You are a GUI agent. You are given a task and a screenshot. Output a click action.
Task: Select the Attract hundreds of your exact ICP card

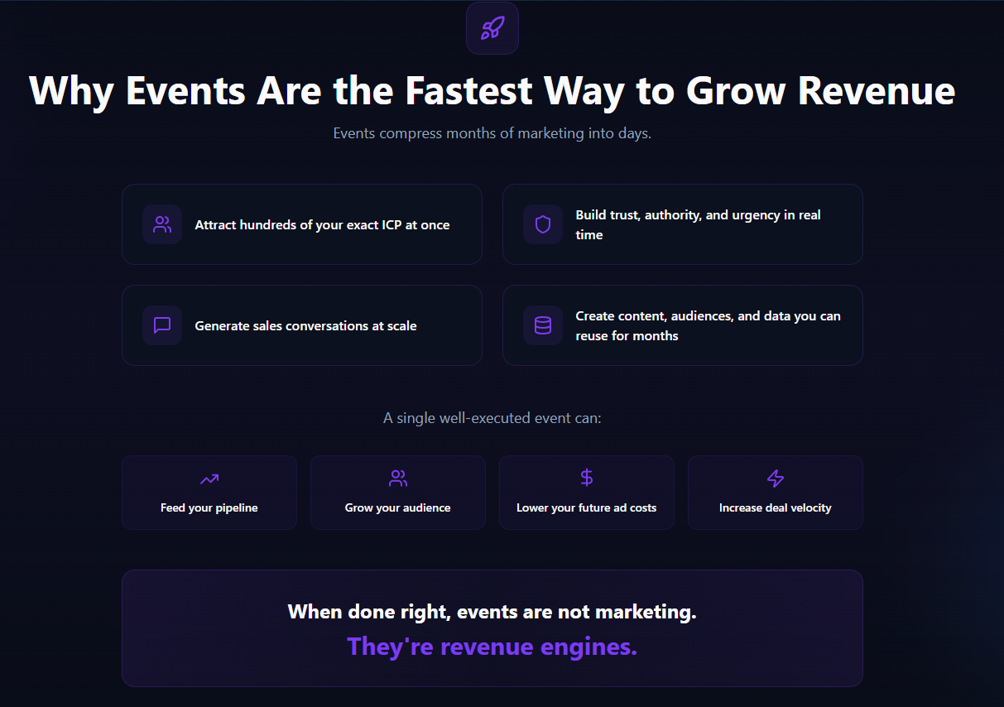(x=301, y=224)
